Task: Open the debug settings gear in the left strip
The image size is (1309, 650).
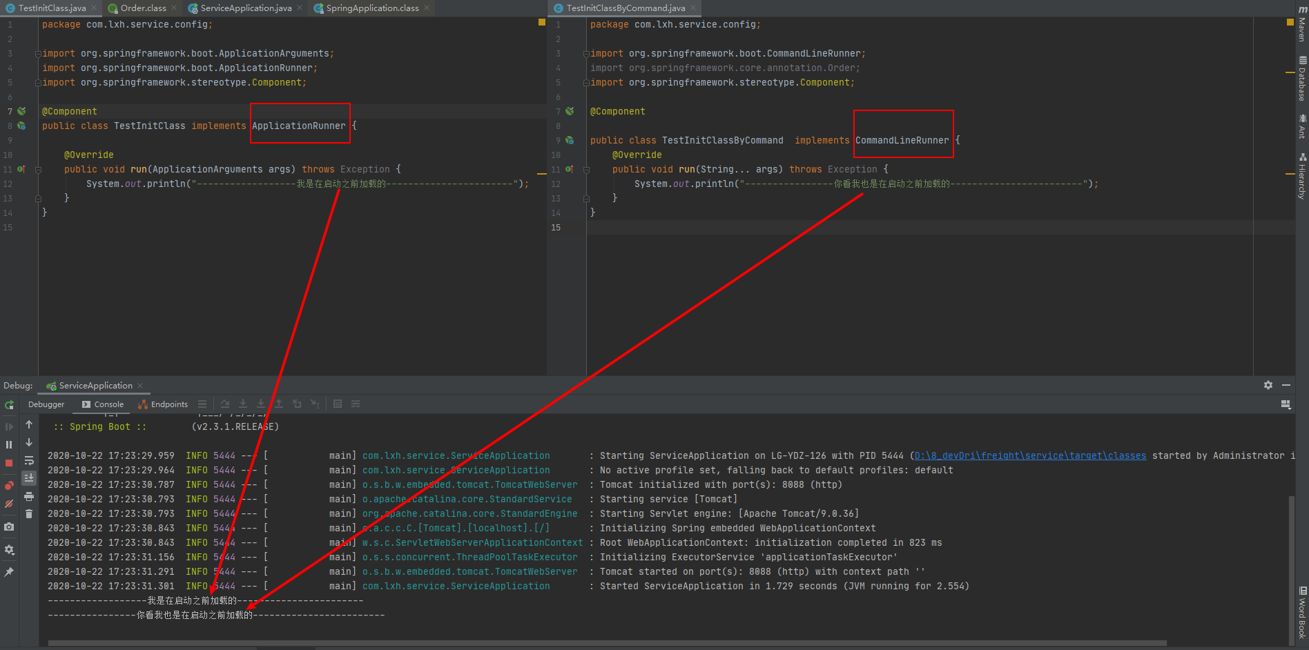Action: tap(9, 550)
